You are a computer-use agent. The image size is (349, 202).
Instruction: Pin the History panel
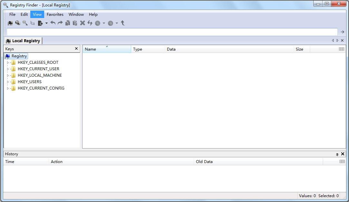coord(337,154)
